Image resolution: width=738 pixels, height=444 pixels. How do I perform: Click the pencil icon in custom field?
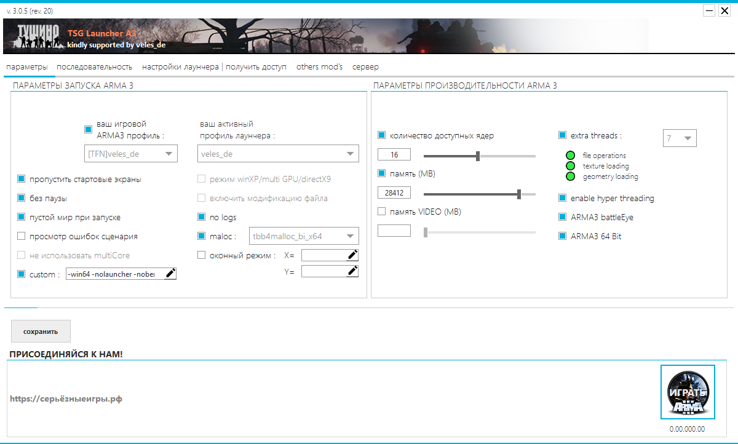(170, 274)
